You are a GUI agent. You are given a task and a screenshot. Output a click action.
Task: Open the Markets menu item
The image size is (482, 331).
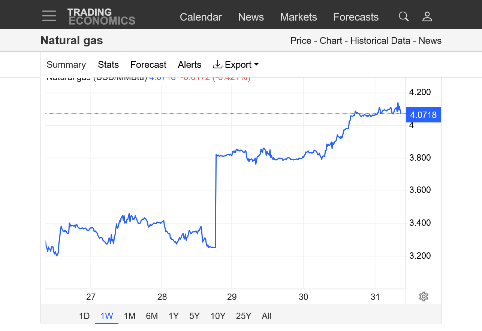298,17
